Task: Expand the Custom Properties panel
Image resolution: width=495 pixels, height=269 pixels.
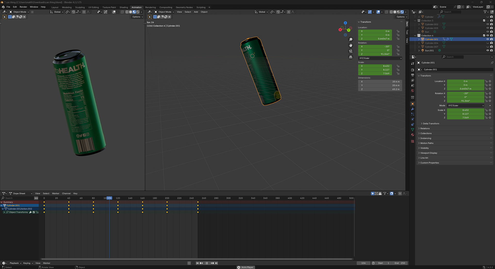Action: tap(430, 163)
